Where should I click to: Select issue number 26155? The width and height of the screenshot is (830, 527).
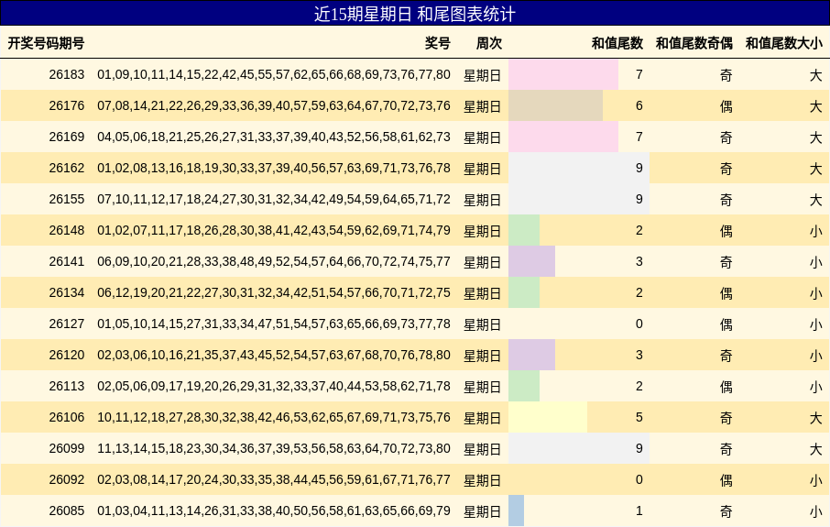(67, 200)
